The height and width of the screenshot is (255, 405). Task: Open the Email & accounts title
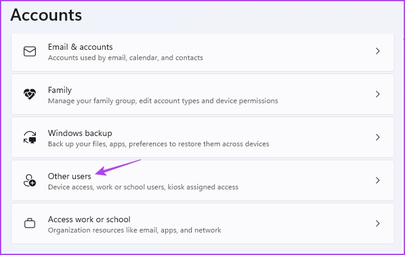point(80,47)
